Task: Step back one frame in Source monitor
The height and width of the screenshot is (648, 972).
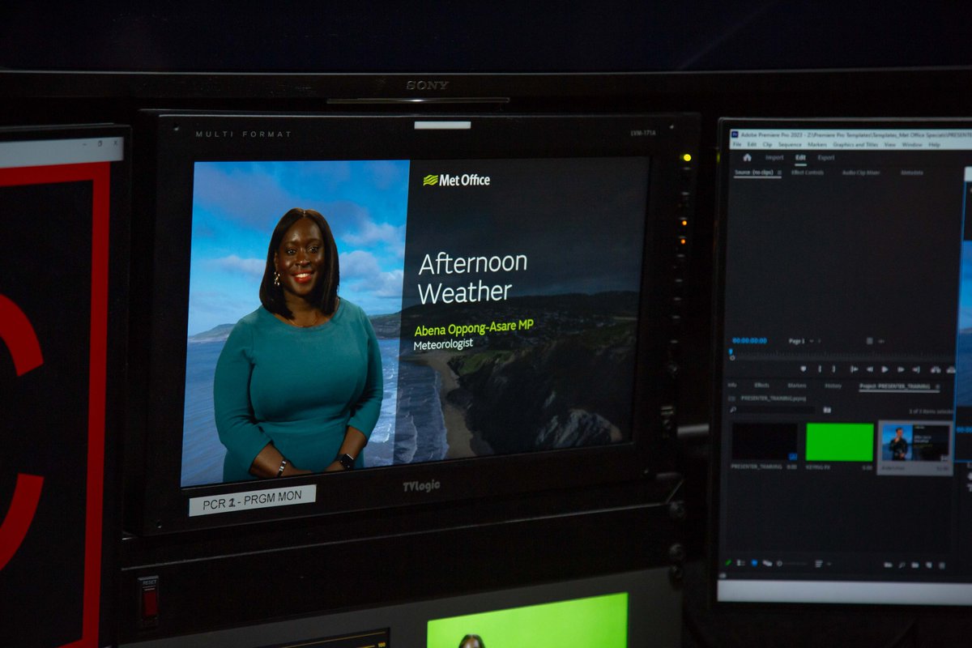Action: 870,369
